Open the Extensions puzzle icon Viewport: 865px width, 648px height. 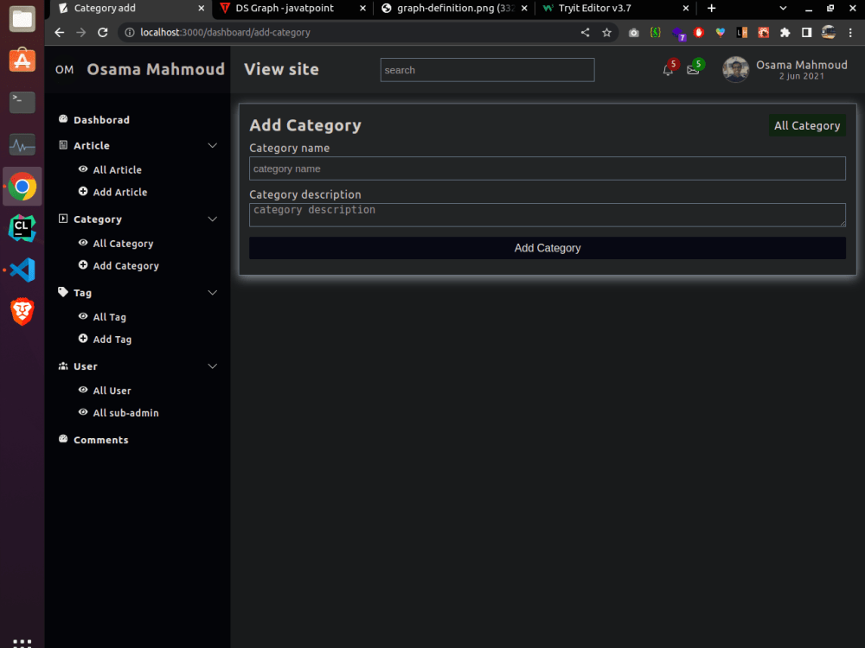[785, 33]
